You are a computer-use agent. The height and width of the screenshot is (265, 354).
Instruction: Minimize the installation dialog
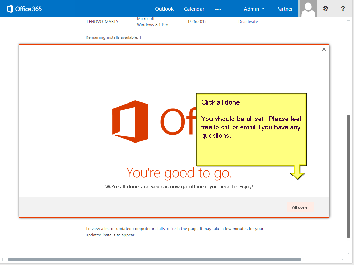point(314,49)
